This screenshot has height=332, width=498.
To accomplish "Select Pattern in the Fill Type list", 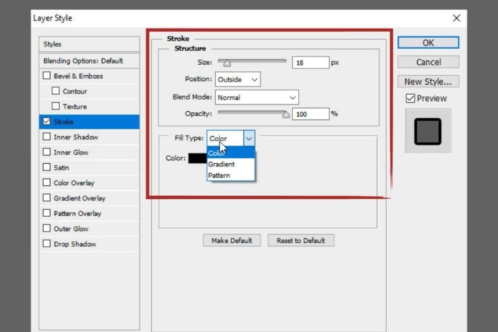I will (x=219, y=175).
